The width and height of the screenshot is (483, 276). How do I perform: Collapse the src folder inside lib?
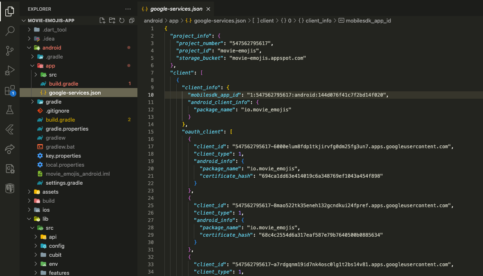[32, 228]
